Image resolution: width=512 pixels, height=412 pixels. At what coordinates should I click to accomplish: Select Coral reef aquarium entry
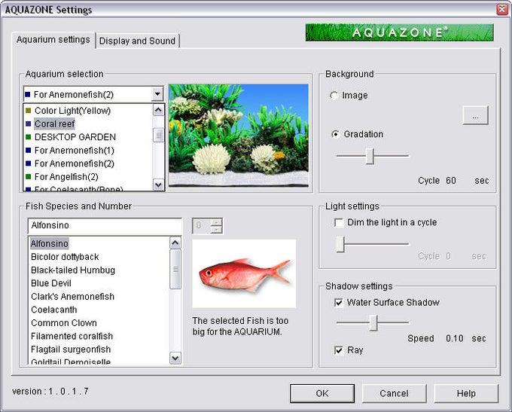(54, 124)
